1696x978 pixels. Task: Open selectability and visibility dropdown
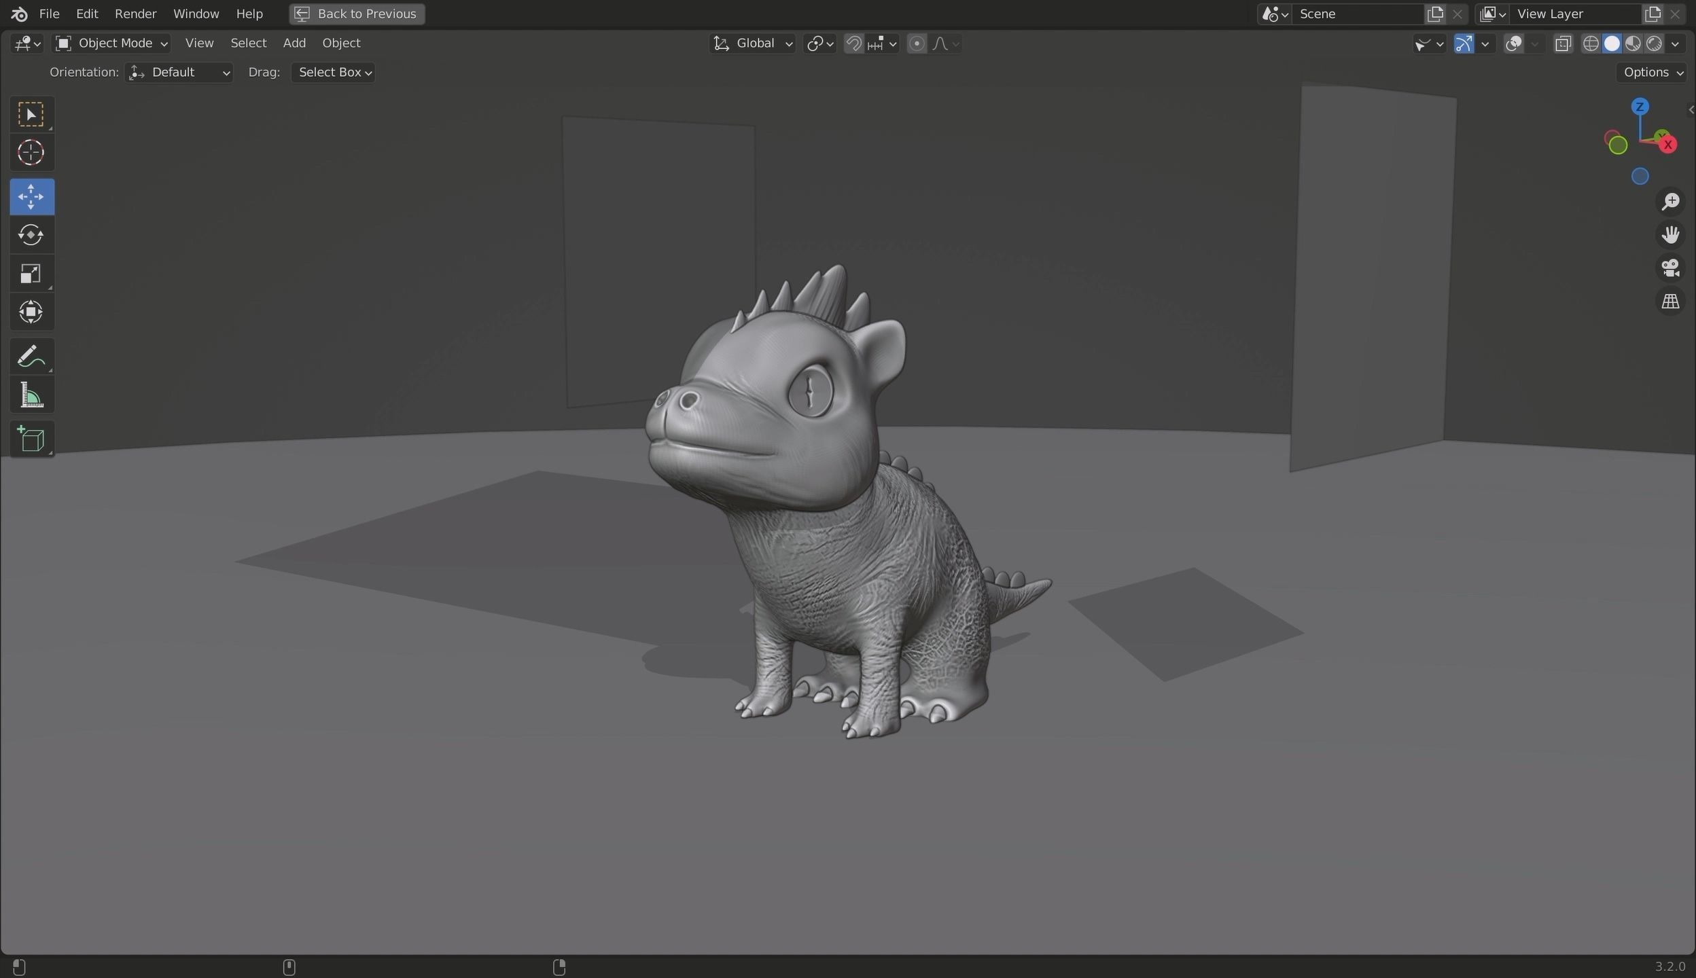click(x=1429, y=43)
